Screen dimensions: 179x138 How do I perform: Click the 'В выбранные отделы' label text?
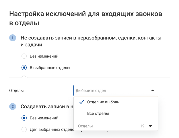coord(50,68)
